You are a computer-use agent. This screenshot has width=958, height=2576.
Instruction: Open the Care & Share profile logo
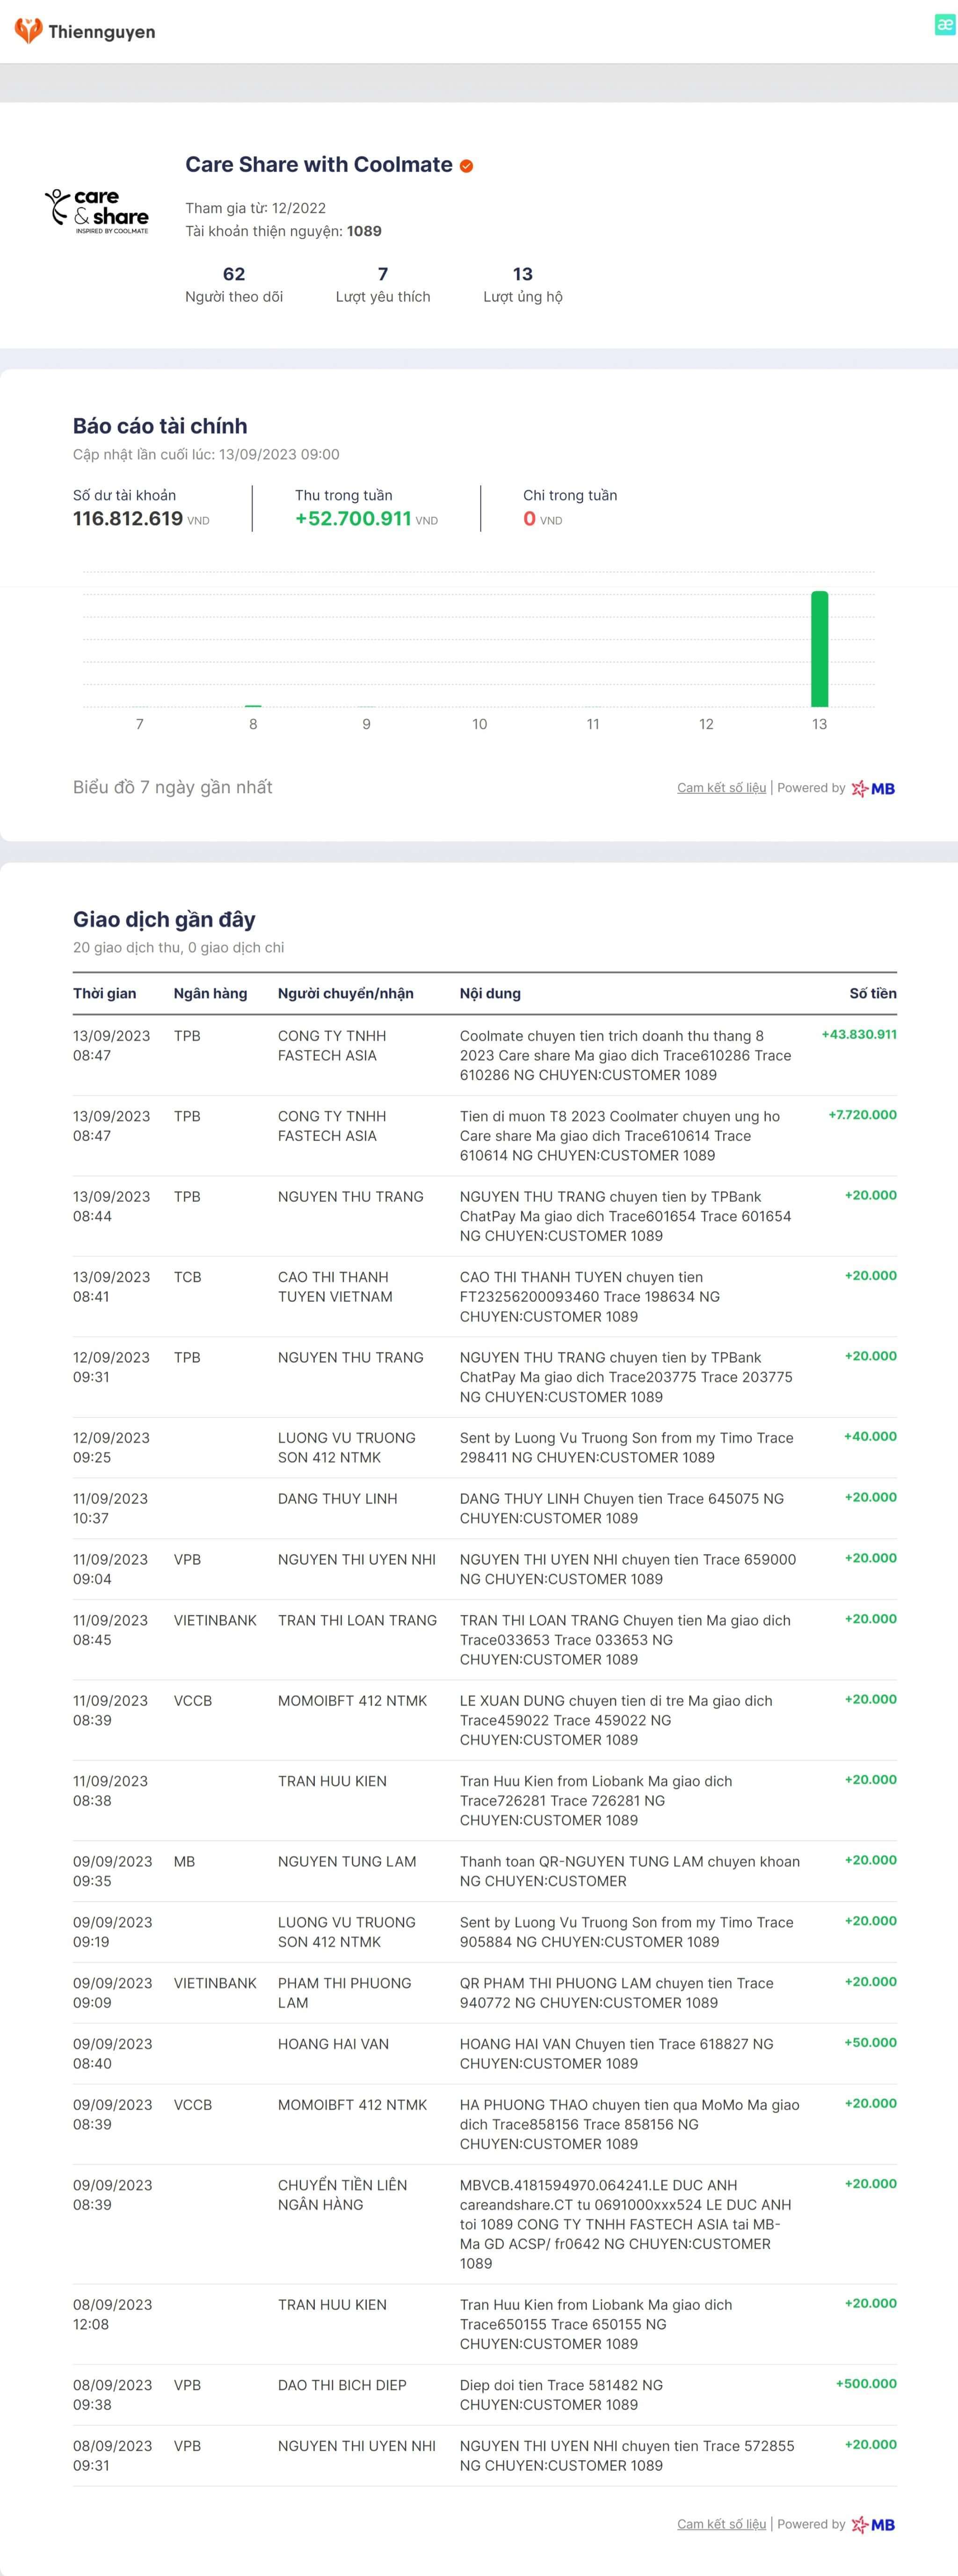[97, 210]
